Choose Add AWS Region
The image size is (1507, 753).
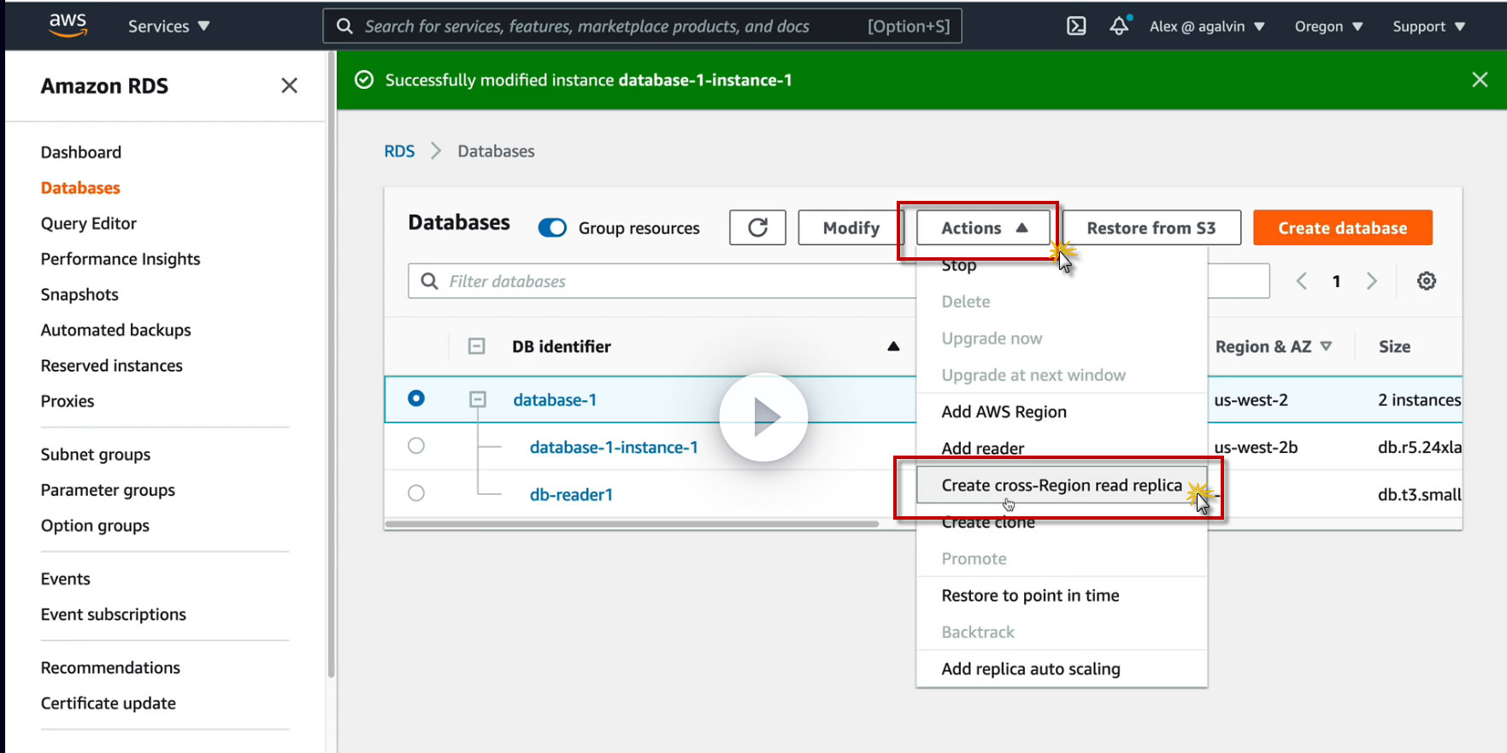1062,412
